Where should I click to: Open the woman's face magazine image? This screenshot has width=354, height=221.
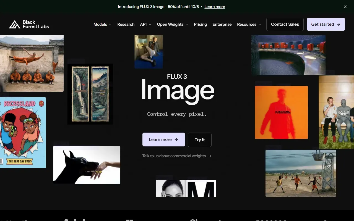186,188
